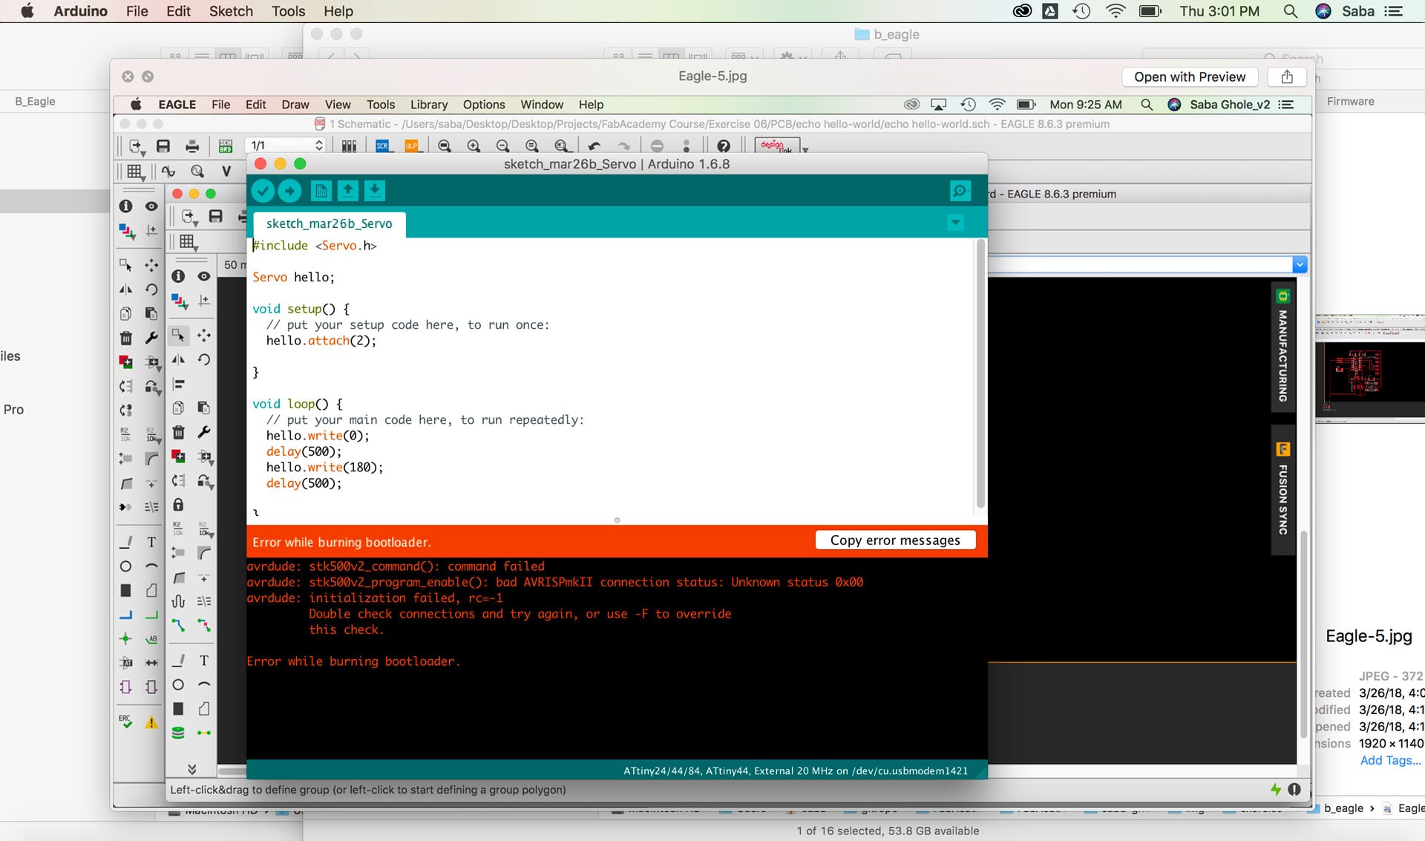Click b_eagle in the Finder path bar
Viewport: 1425px width, 841px height.
coord(1343,808)
